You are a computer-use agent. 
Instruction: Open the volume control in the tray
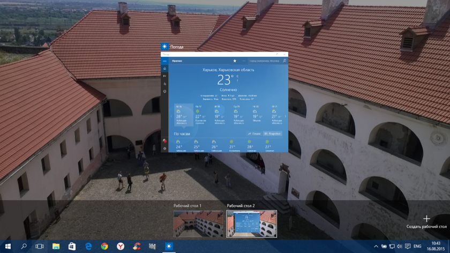pos(399,247)
